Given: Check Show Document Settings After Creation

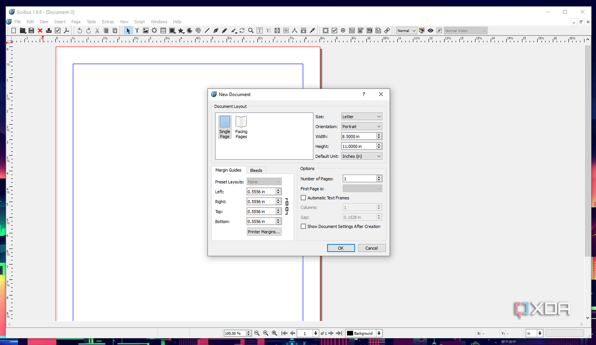Looking at the screenshot, I should point(303,226).
